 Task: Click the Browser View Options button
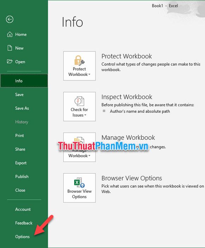coord(80,188)
